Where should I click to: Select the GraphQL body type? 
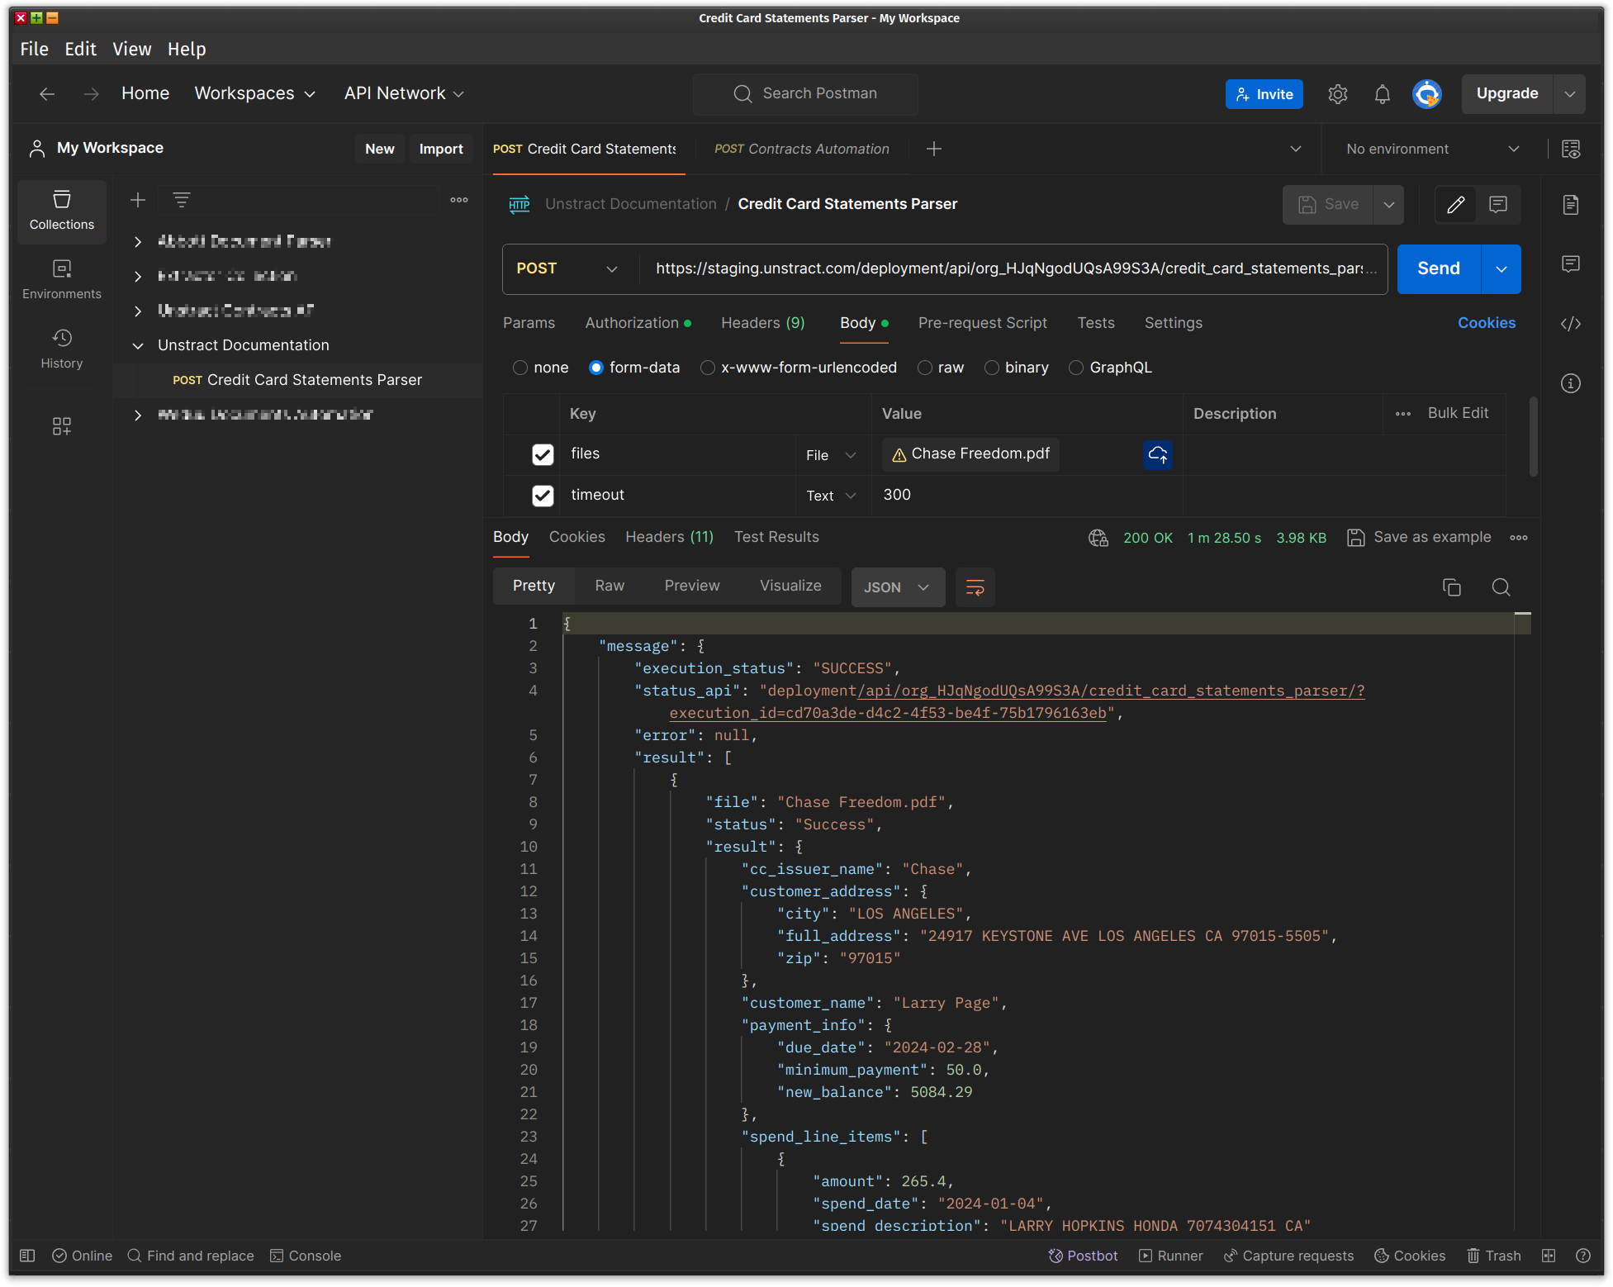click(x=1075, y=368)
